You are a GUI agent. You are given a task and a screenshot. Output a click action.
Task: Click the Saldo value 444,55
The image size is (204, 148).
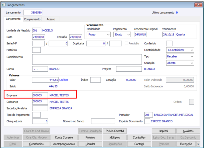pyautogui.click(x=53, y=86)
